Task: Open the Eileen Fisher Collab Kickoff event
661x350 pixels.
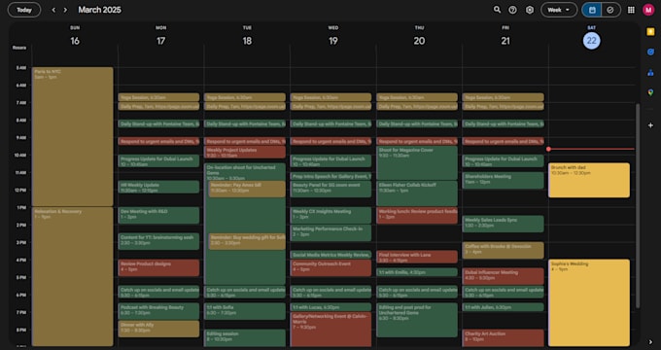Action: click(x=417, y=193)
